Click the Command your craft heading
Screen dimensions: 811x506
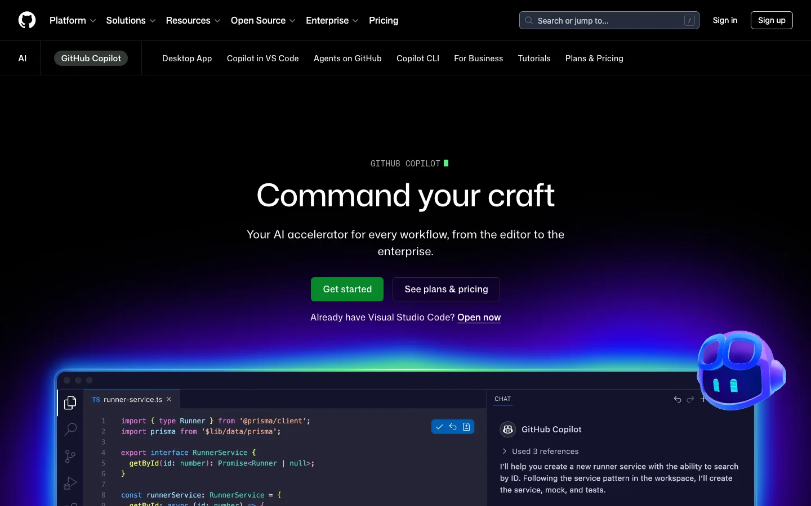click(x=405, y=196)
